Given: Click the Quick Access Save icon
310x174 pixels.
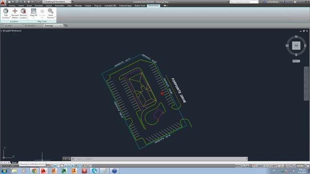Looking at the screenshot, I should click(17, 2).
